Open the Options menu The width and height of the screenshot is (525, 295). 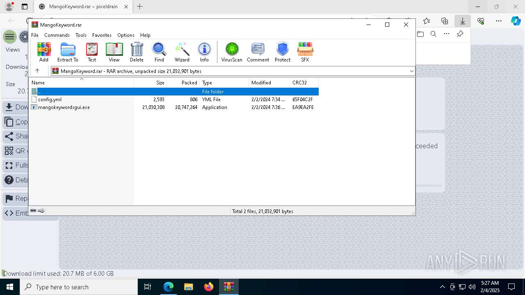pos(126,35)
